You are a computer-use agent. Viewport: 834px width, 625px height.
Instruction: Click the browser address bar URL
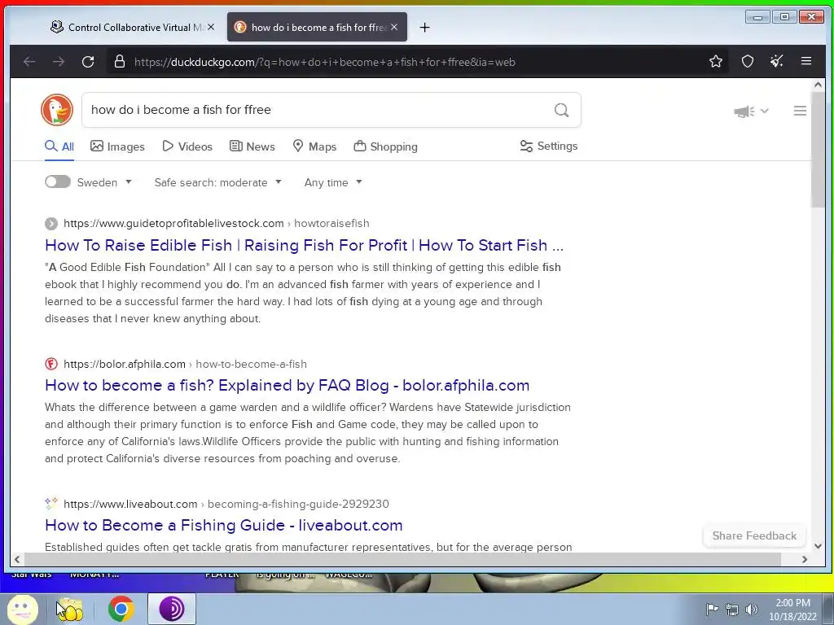[324, 62]
